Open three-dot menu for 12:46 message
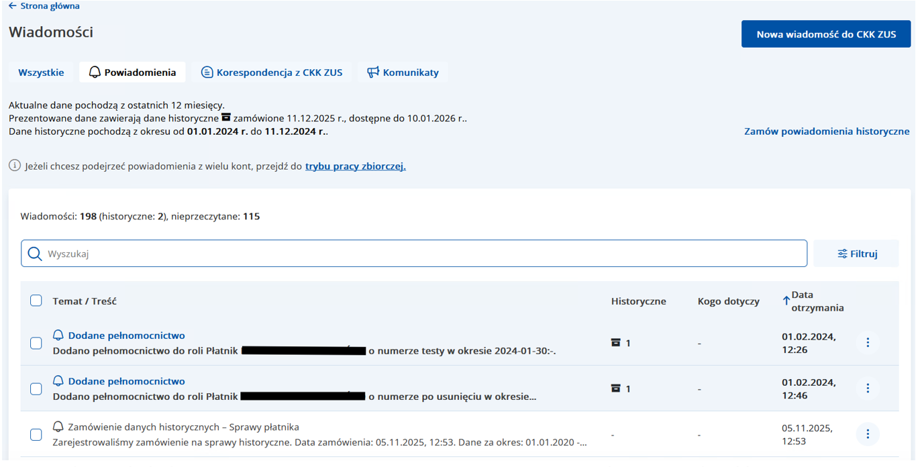The height and width of the screenshot is (467, 918). 867,388
